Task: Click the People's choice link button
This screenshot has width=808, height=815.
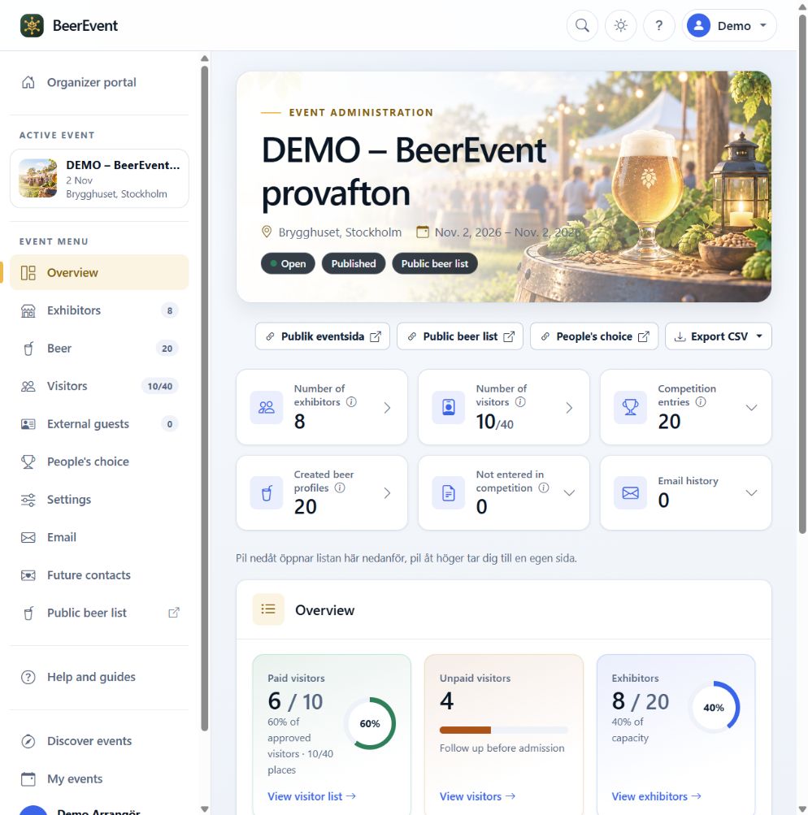Action: pos(593,336)
